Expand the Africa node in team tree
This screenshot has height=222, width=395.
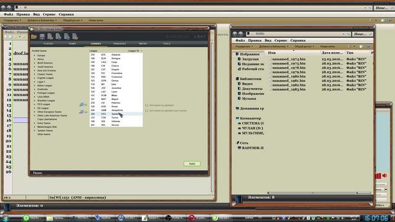tap(35, 59)
